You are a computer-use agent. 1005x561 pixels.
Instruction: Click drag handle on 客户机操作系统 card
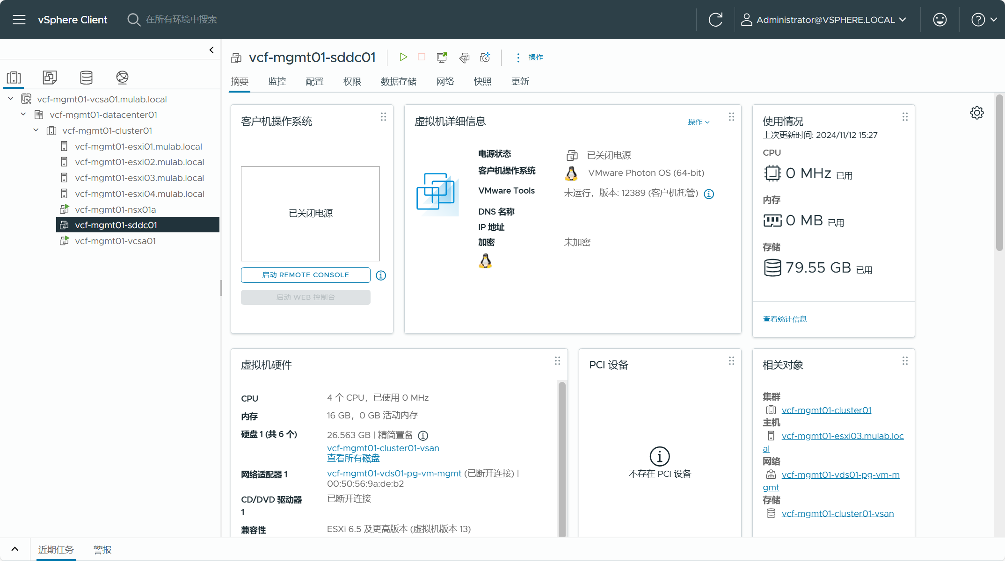(383, 117)
